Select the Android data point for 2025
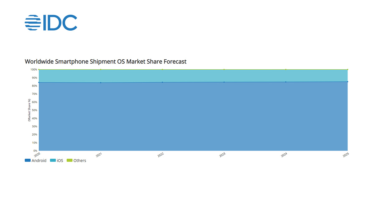This screenshot has width=374, height=203. [348, 82]
